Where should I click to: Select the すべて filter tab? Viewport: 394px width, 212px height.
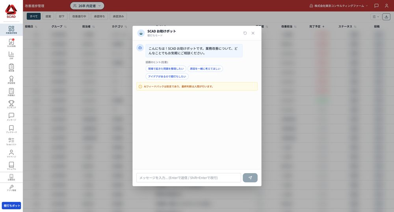pos(33,16)
